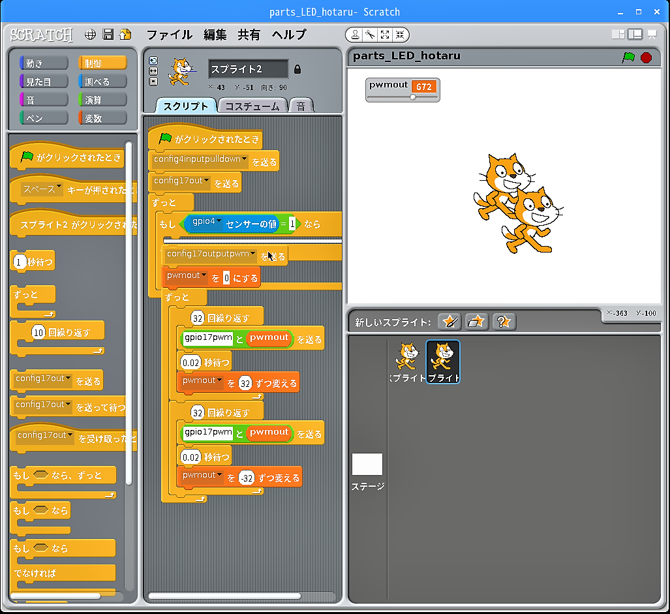
Task: Switch to the コスチューム tab
Action: 252,106
